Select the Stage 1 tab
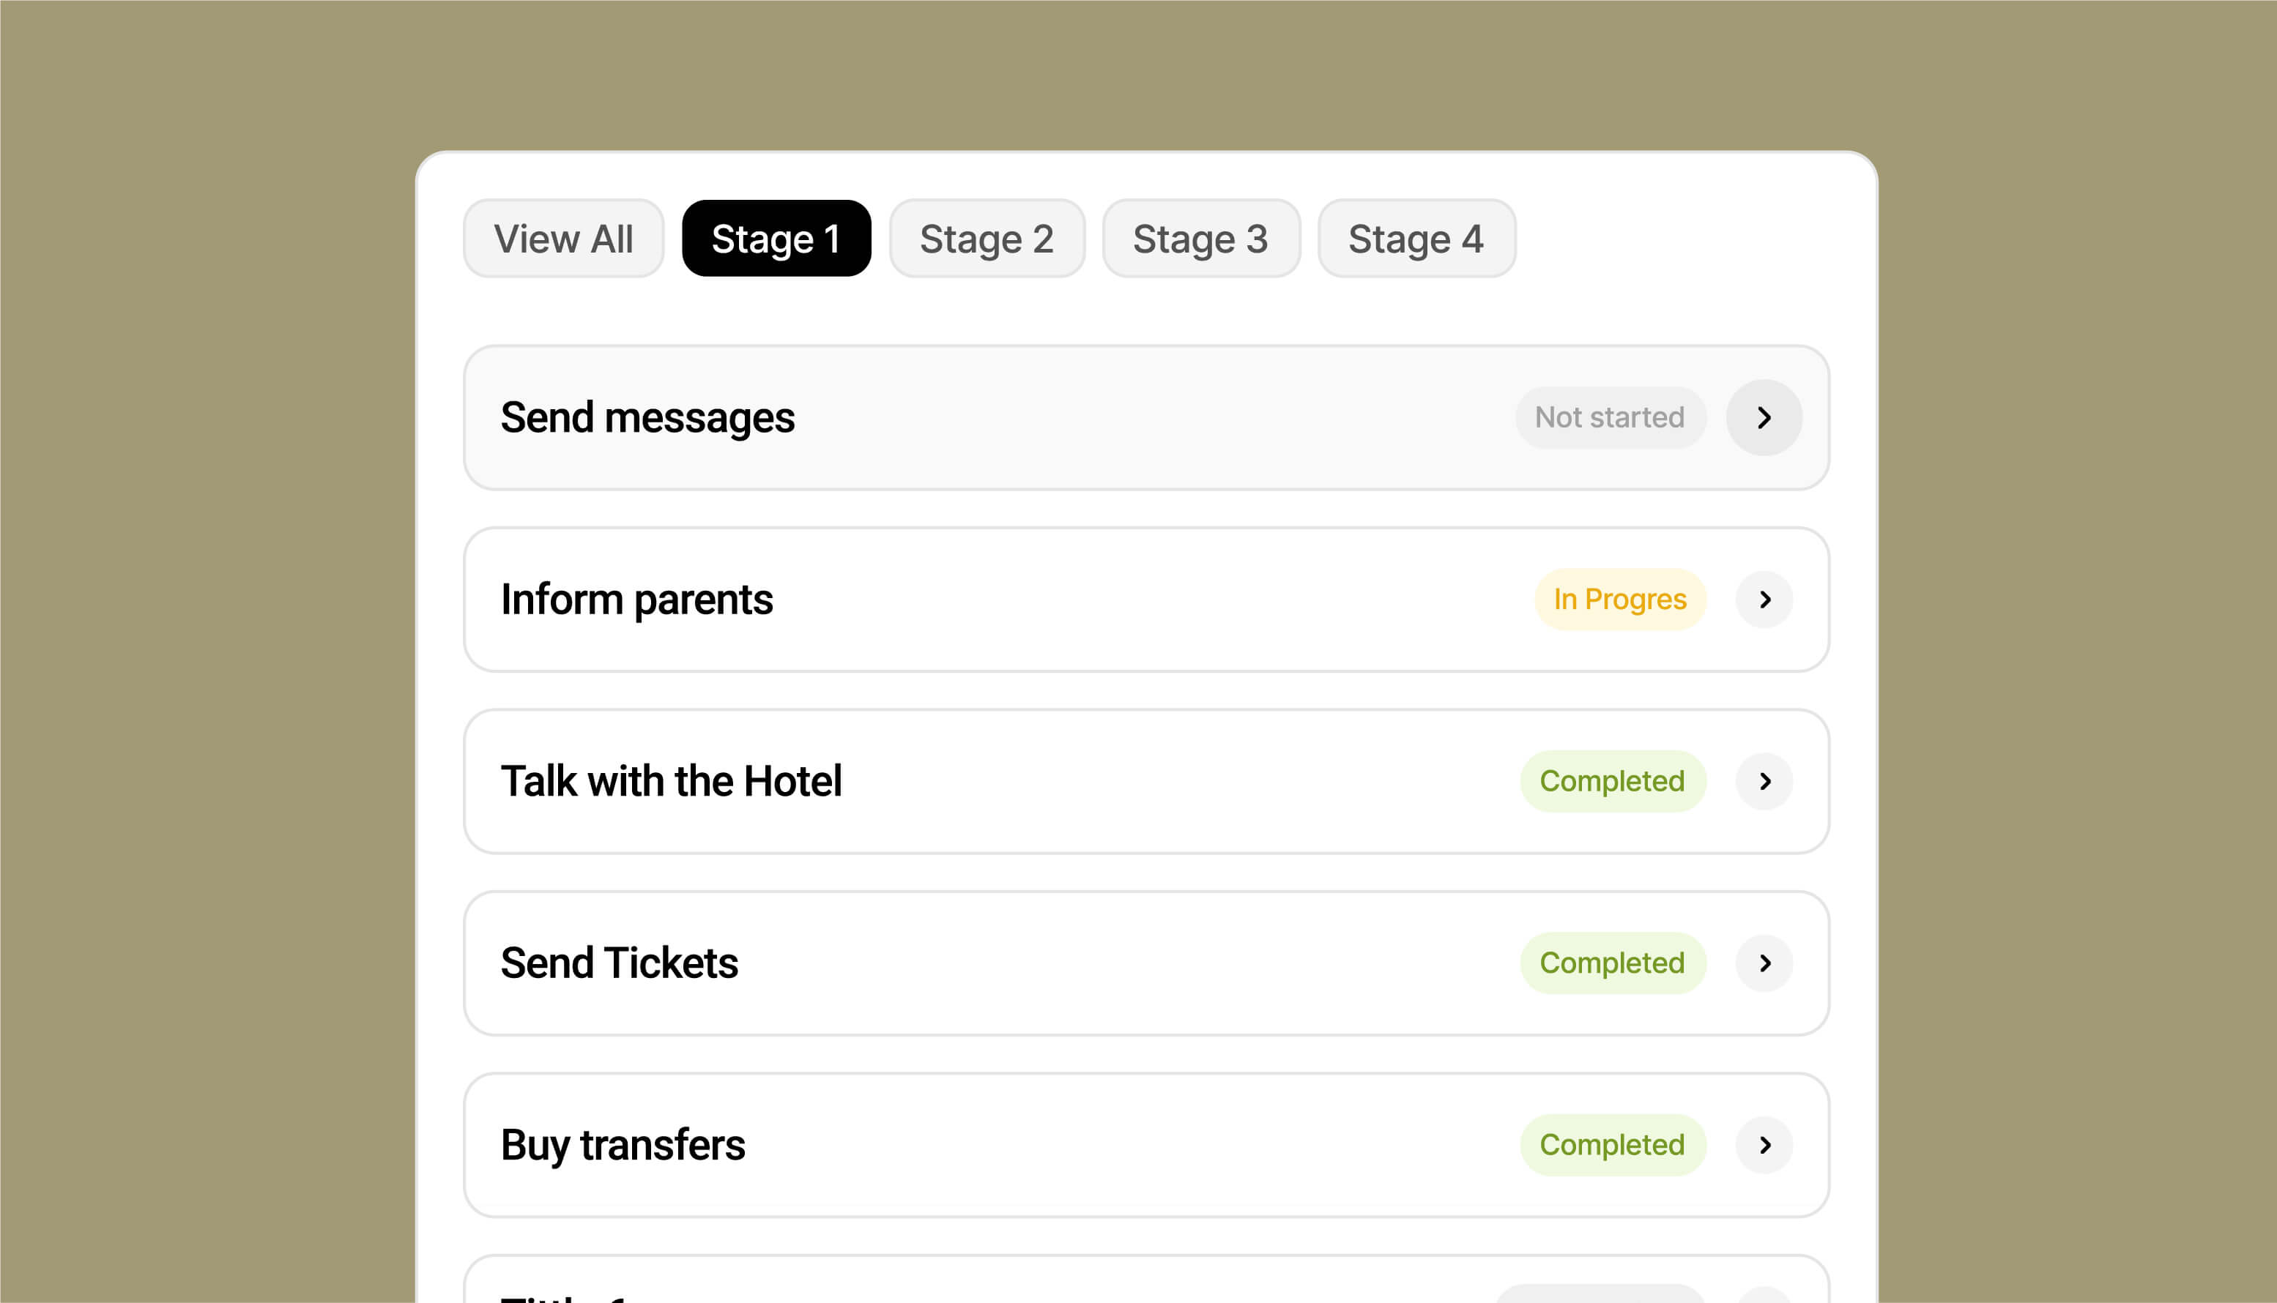2277x1303 pixels. (x=776, y=238)
